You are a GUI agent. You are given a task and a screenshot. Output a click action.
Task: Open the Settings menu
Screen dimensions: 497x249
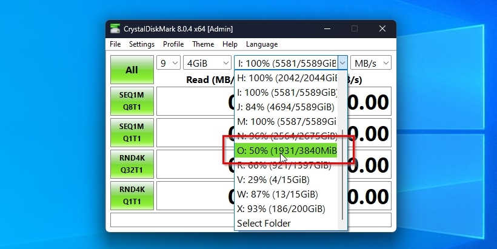click(142, 44)
